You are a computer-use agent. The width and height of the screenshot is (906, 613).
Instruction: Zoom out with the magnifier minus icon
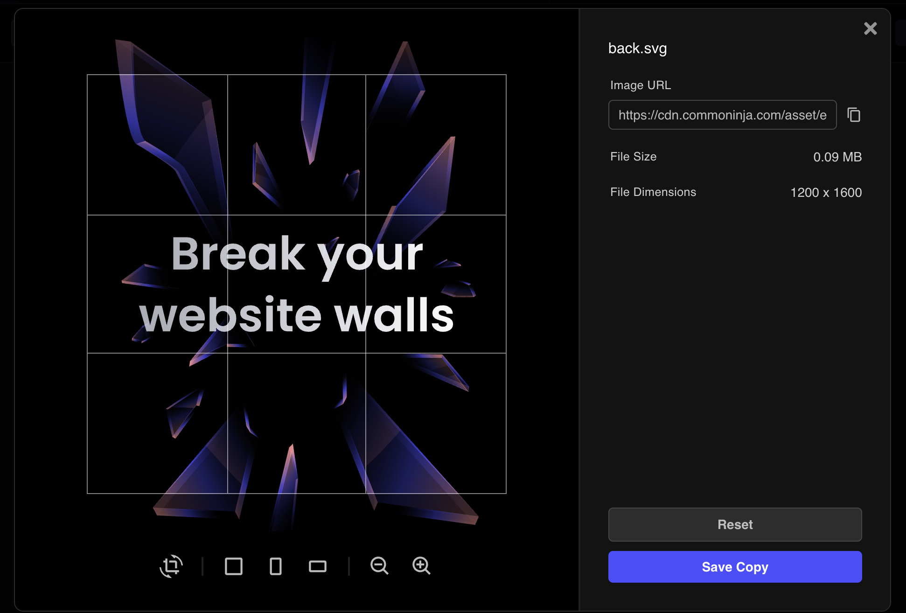pyautogui.click(x=379, y=566)
